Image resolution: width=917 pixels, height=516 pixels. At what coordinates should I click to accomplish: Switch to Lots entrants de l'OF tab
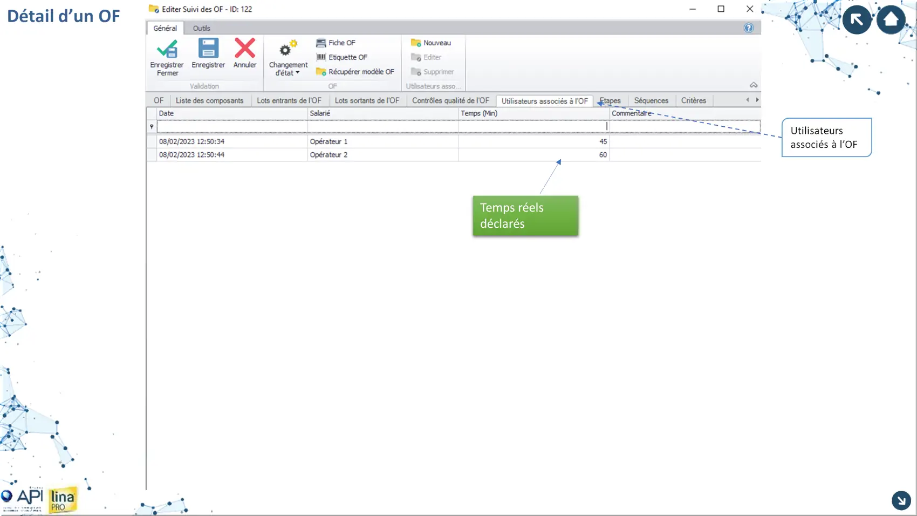click(x=289, y=101)
